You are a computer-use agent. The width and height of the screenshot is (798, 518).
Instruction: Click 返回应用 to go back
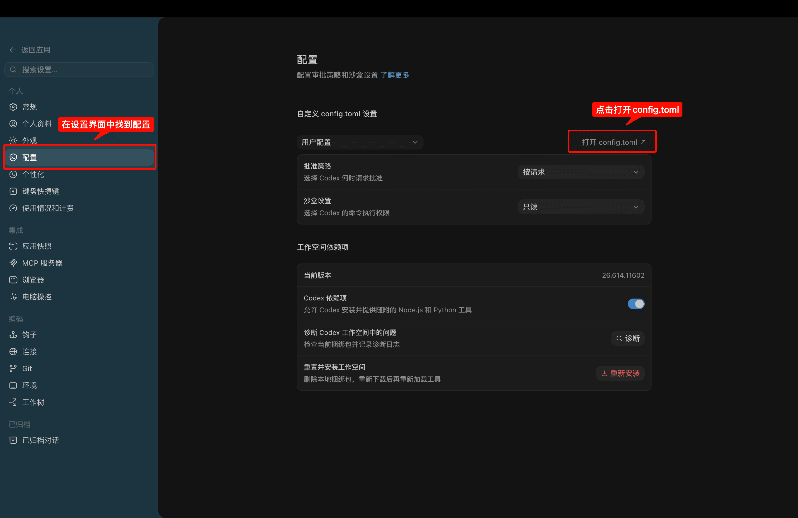(30, 50)
